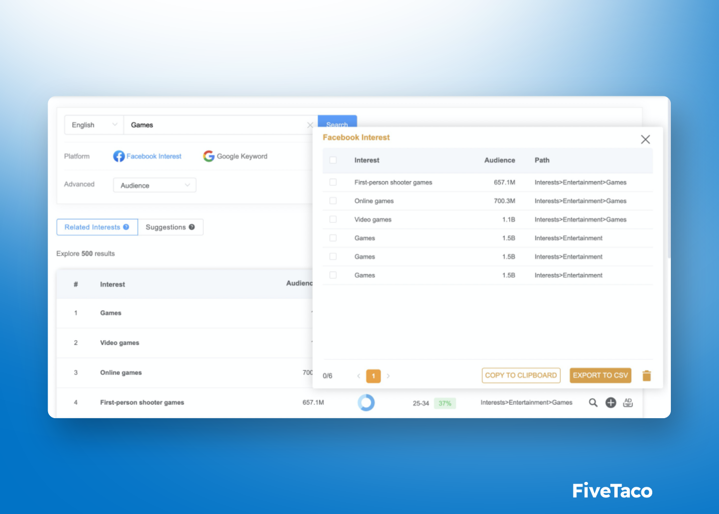Click 1.1B audience value in popup
The width and height of the screenshot is (719, 514).
pyautogui.click(x=509, y=219)
